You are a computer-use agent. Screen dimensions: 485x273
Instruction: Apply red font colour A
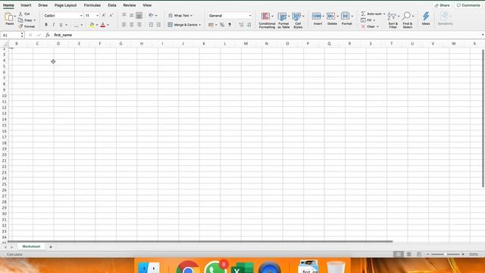103,25
